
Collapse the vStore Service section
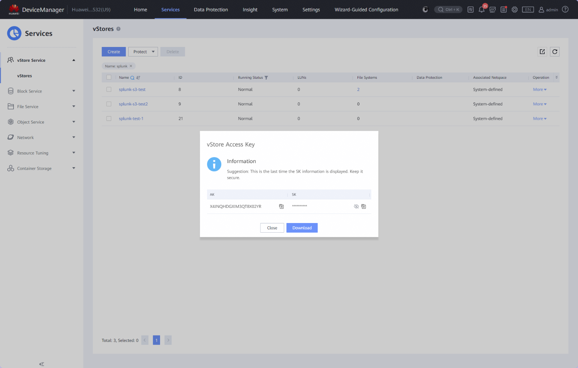click(74, 60)
